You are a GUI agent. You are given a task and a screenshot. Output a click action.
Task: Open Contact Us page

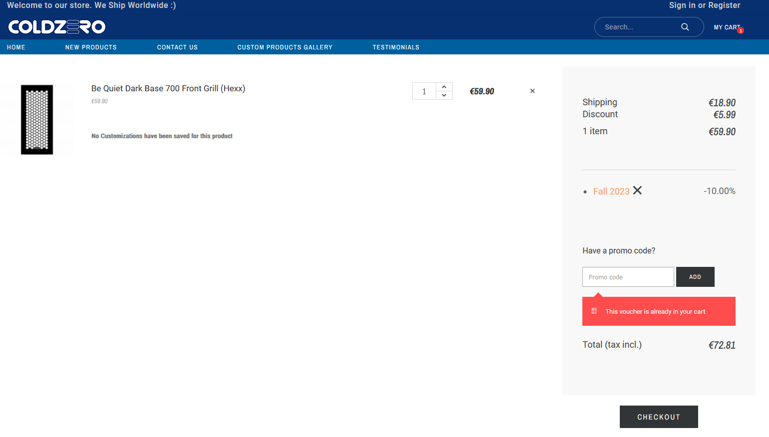pos(177,47)
